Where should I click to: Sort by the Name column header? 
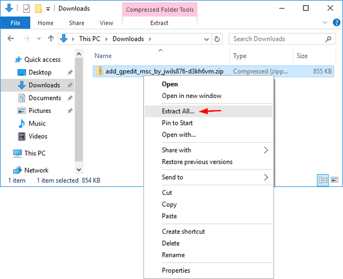pos(103,56)
